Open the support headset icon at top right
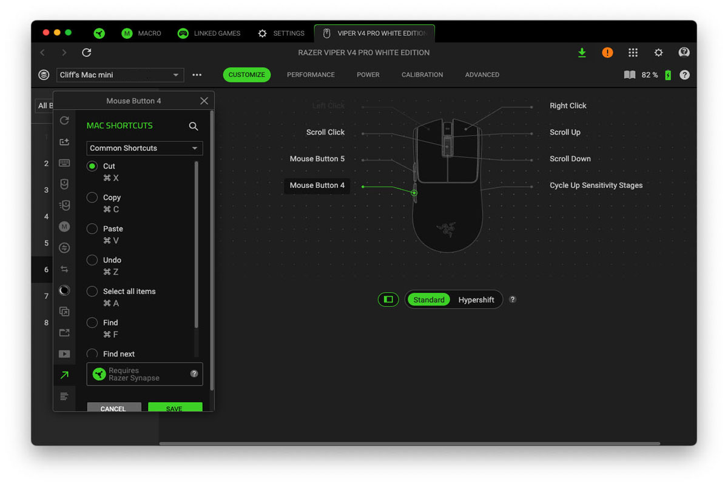Image resolution: width=728 pixels, height=485 pixels. point(684,52)
